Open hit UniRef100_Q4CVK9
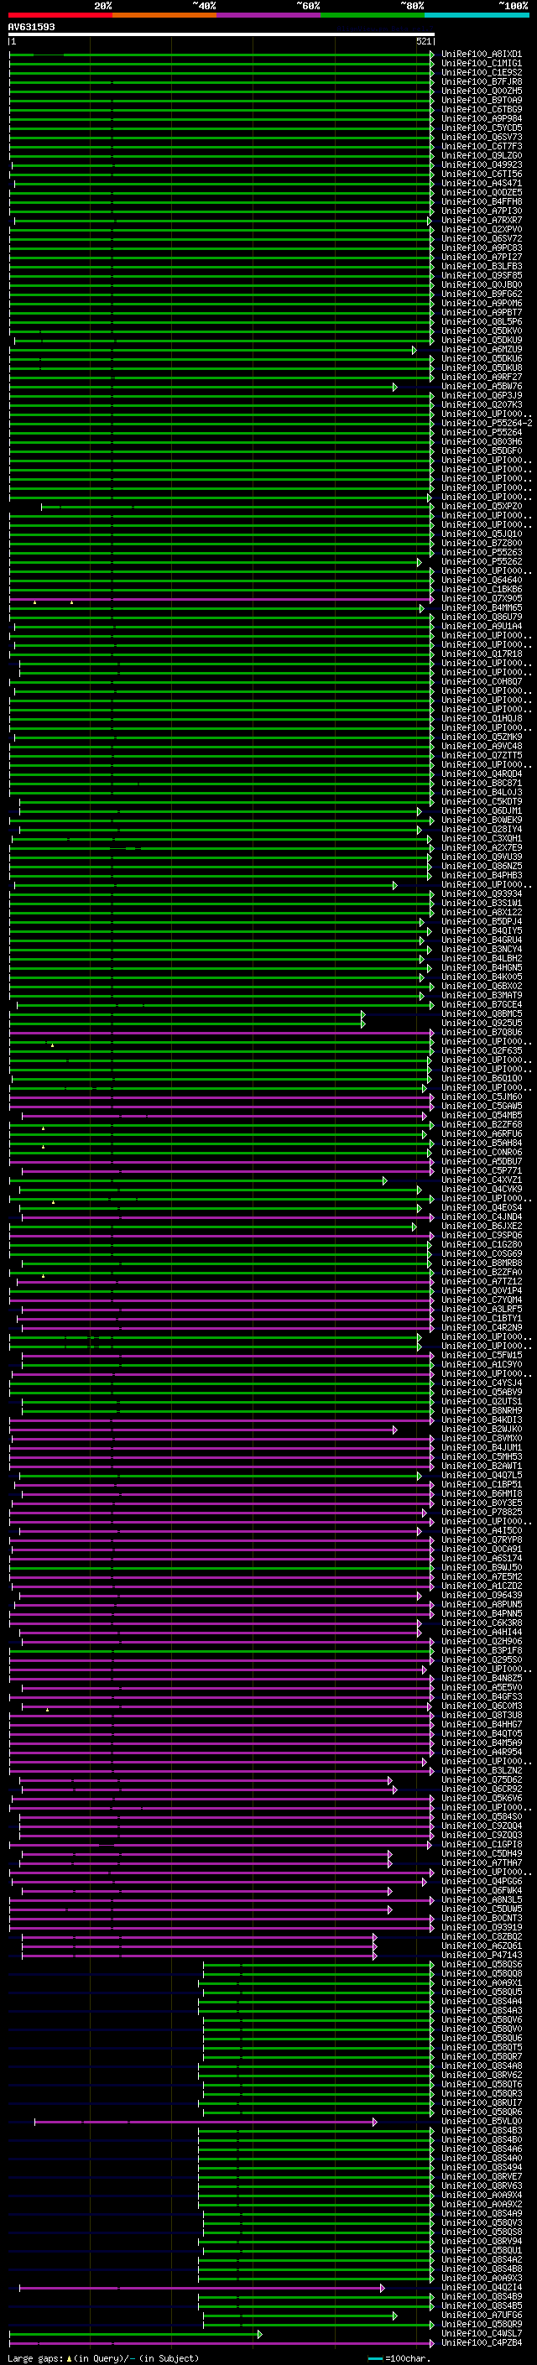537x2365 pixels. (481, 1189)
